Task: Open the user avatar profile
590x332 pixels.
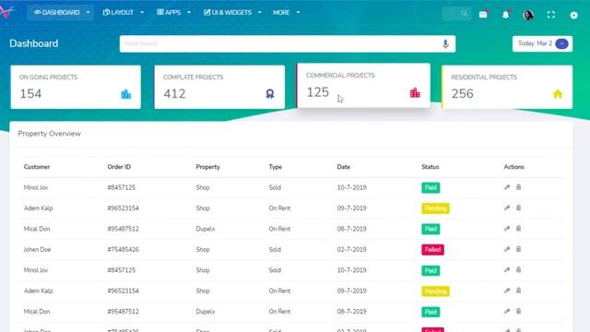Action: pyautogui.click(x=528, y=15)
